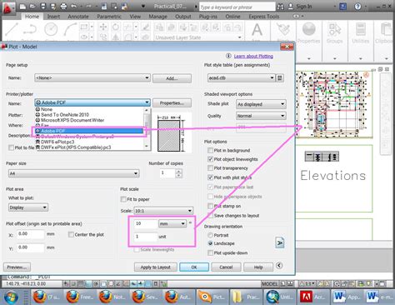Click the Preview button

pyautogui.click(x=17, y=267)
